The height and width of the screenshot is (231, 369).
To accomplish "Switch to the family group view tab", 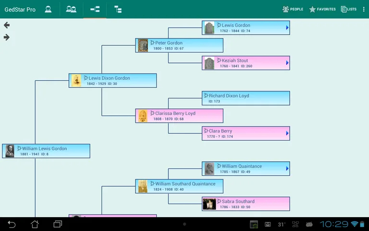I will point(71,10).
